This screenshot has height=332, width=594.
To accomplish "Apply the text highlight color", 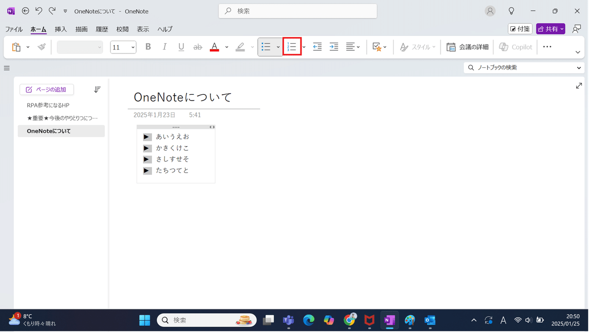I will coord(240,47).
